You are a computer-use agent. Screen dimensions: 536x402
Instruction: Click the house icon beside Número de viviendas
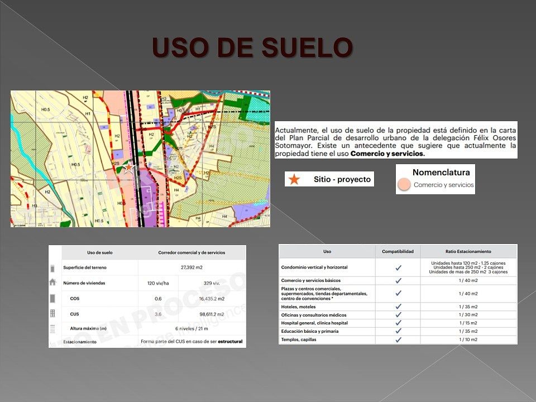click(x=53, y=283)
